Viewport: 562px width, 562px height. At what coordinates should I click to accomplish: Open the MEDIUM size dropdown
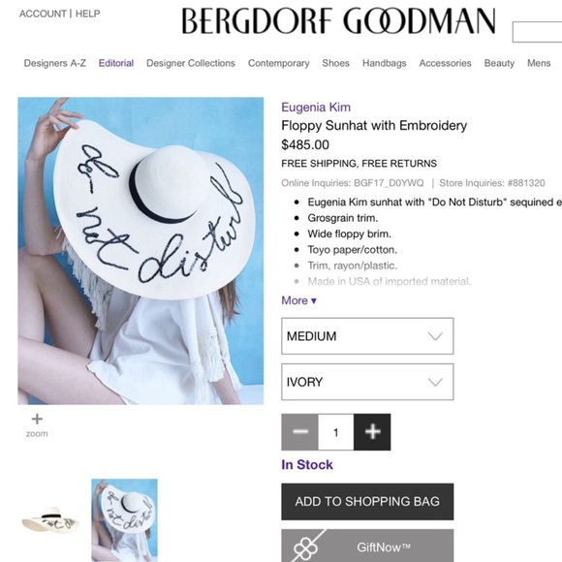click(x=367, y=336)
